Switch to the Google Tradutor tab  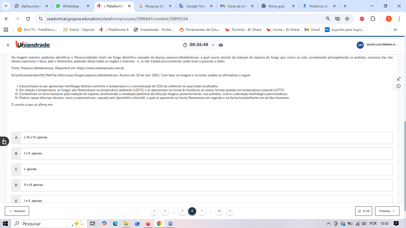(196, 6)
